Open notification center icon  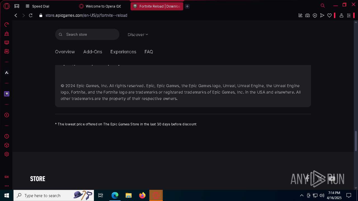pos(349,195)
